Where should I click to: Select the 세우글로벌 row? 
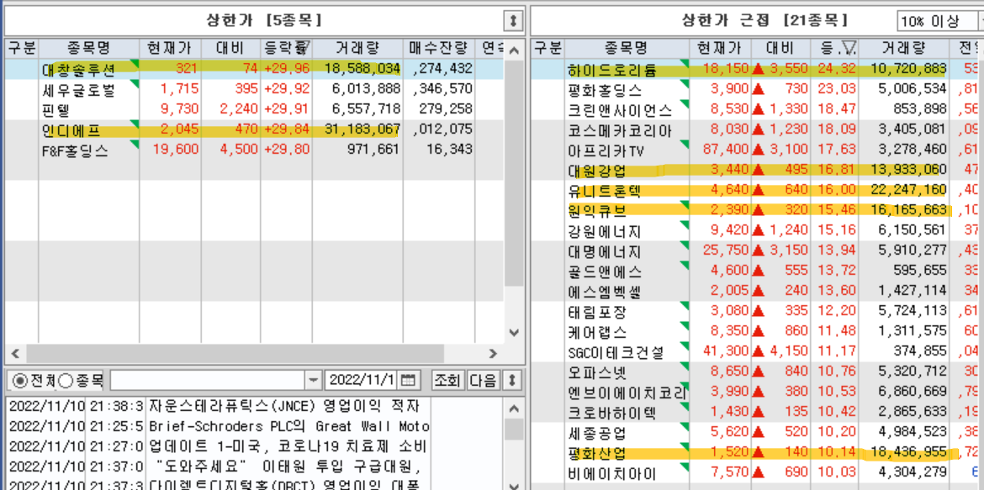(x=254, y=89)
